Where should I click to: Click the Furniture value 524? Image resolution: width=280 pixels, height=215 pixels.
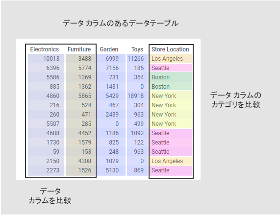(x=86, y=105)
